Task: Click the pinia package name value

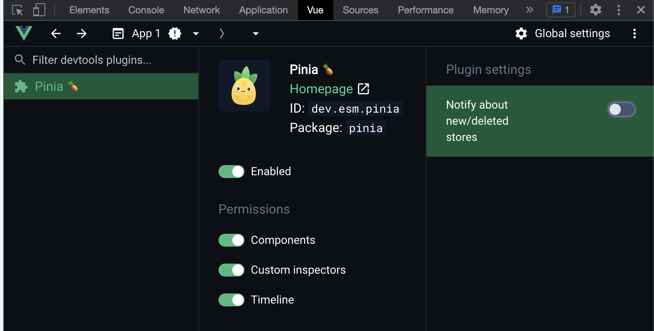Action: click(x=366, y=128)
